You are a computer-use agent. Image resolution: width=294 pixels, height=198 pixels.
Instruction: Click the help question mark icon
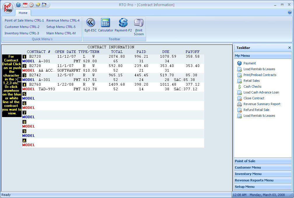290,13
